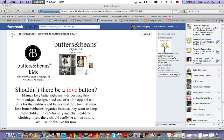Open the Capture menu

[38, 2]
